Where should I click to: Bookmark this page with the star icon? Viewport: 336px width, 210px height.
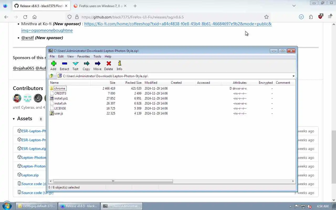click(266, 17)
